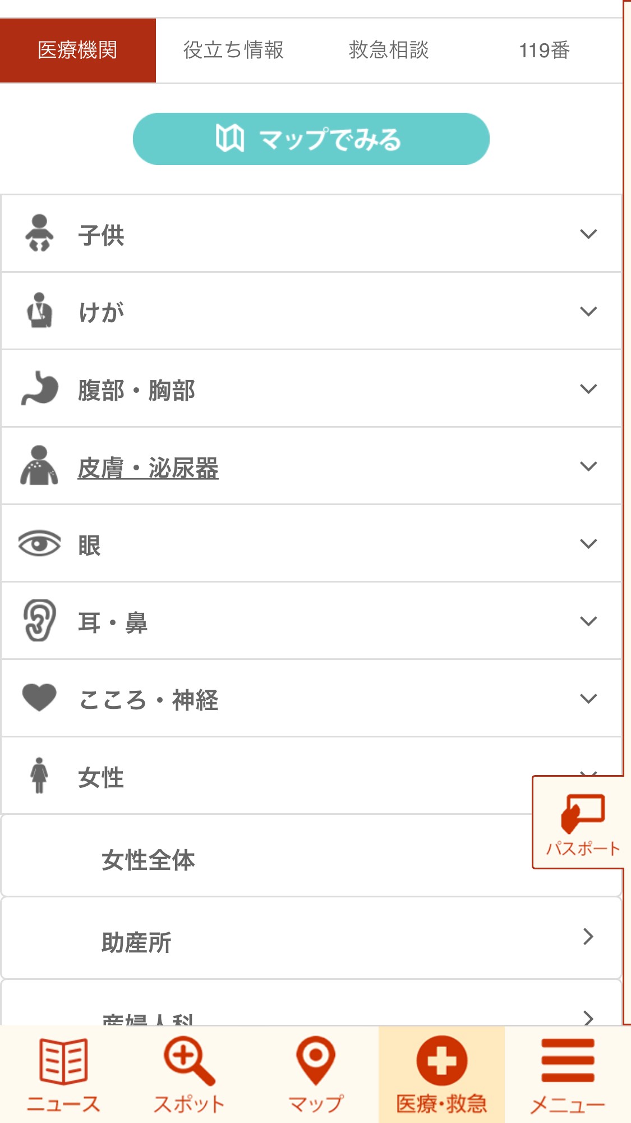This screenshot has width=631, height=1123.
Task: Open the 皮膚・泌尿器 link
Action: (x=148, y=468)
